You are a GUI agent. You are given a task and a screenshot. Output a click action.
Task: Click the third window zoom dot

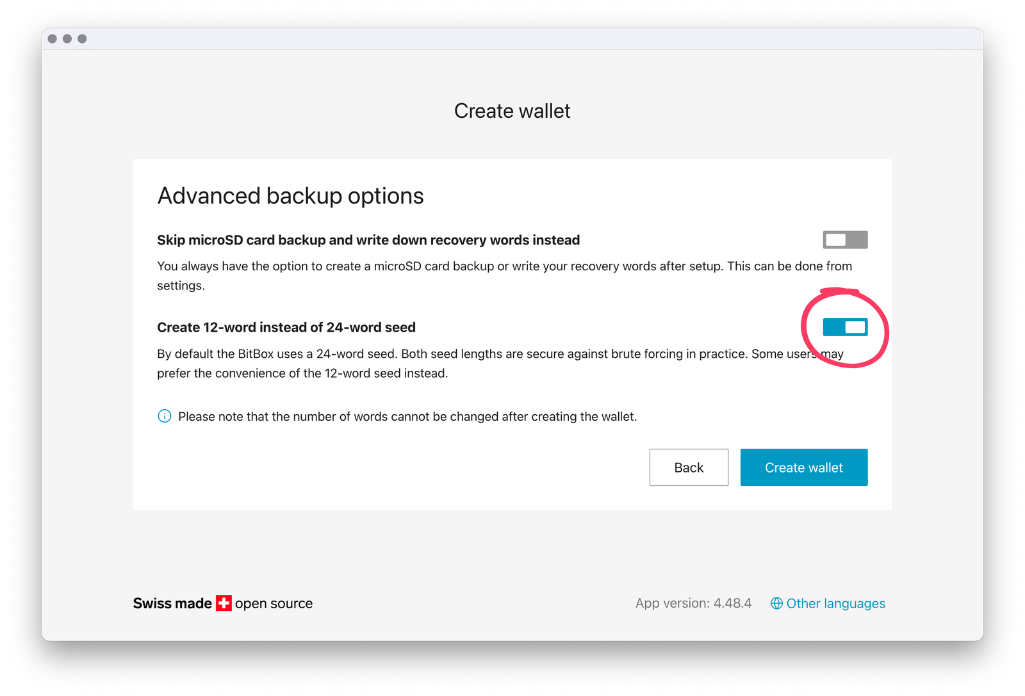[82, 39]
